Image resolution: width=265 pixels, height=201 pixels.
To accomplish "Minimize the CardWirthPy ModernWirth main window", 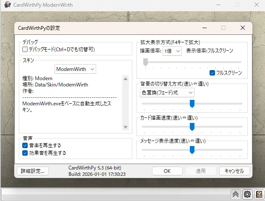I will pyautogui.click(x=218, y=5).
